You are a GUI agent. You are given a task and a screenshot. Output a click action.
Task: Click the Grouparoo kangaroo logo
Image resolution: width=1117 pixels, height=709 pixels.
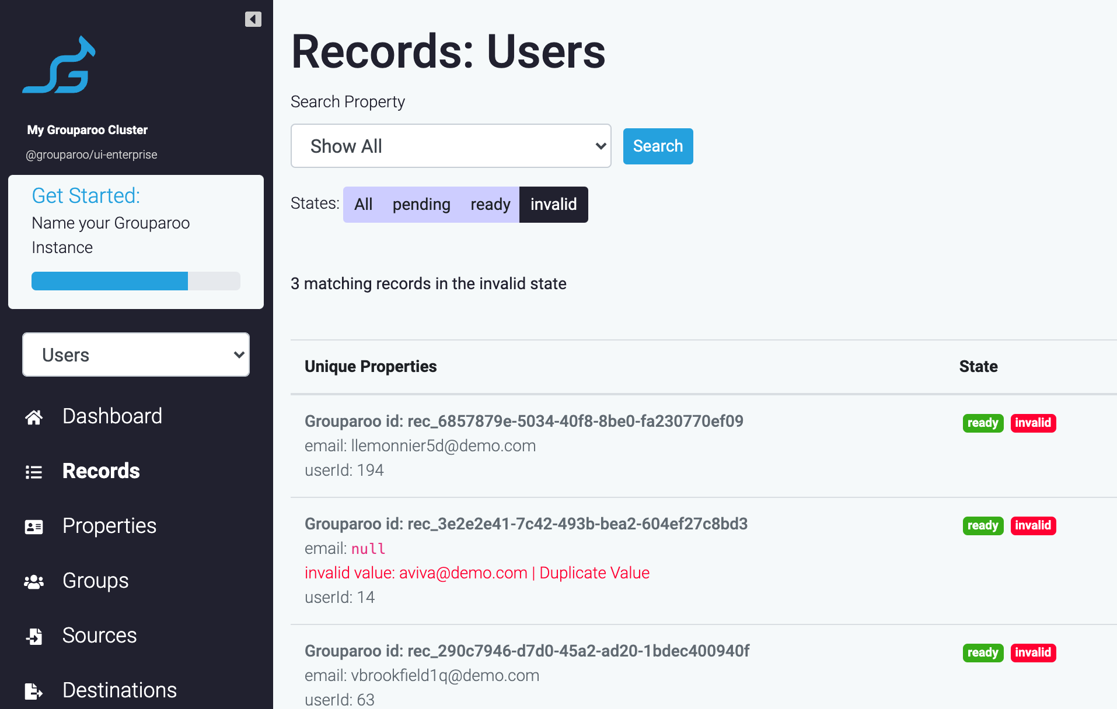(59, 65)
